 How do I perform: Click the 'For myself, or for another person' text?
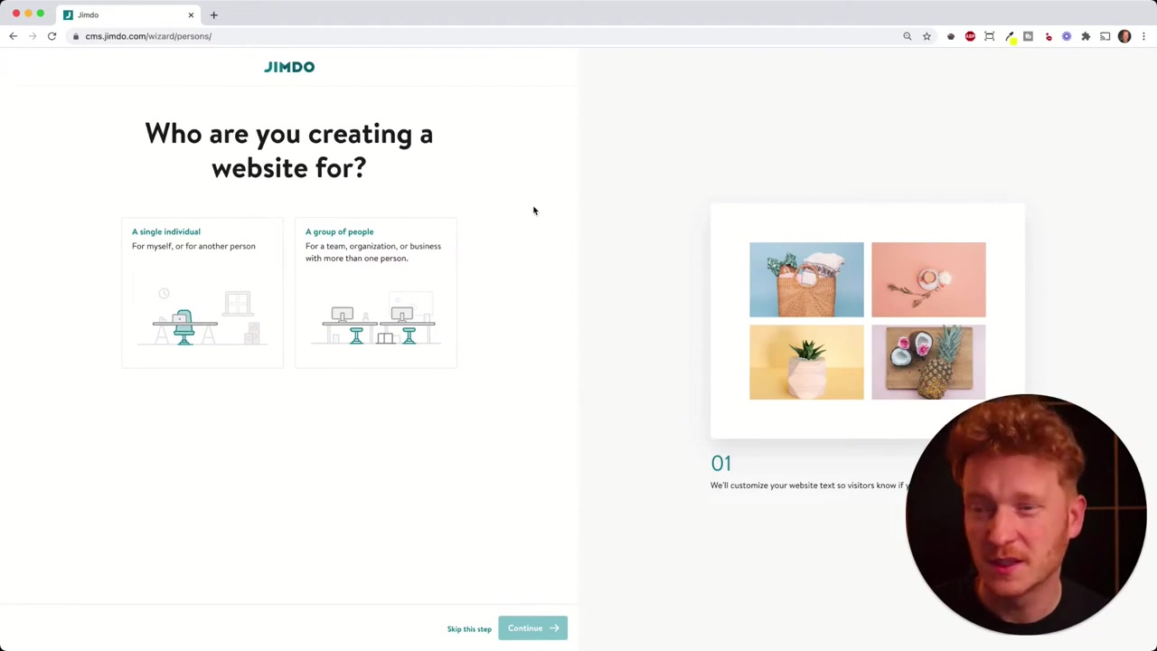(x=193, y=246)
